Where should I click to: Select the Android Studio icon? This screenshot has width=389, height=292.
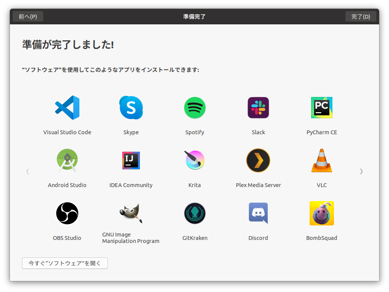tap(67, 160)
